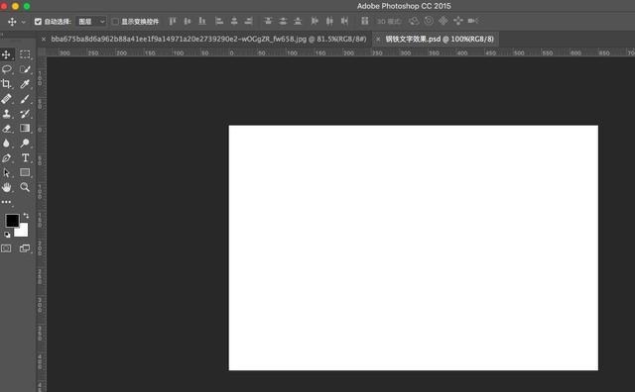
Task: Swap foreground and background colors
Action: tap(26, 216)
